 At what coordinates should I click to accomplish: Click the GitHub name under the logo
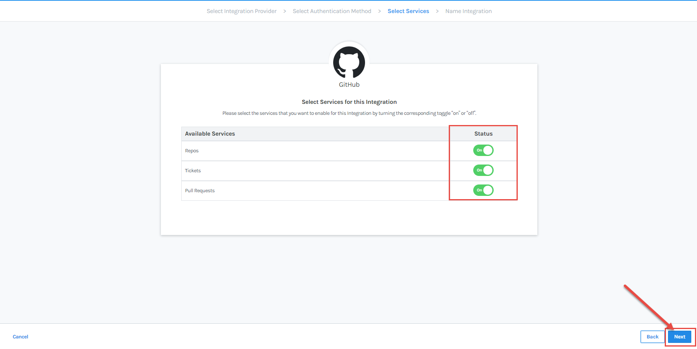click(349, 85)
